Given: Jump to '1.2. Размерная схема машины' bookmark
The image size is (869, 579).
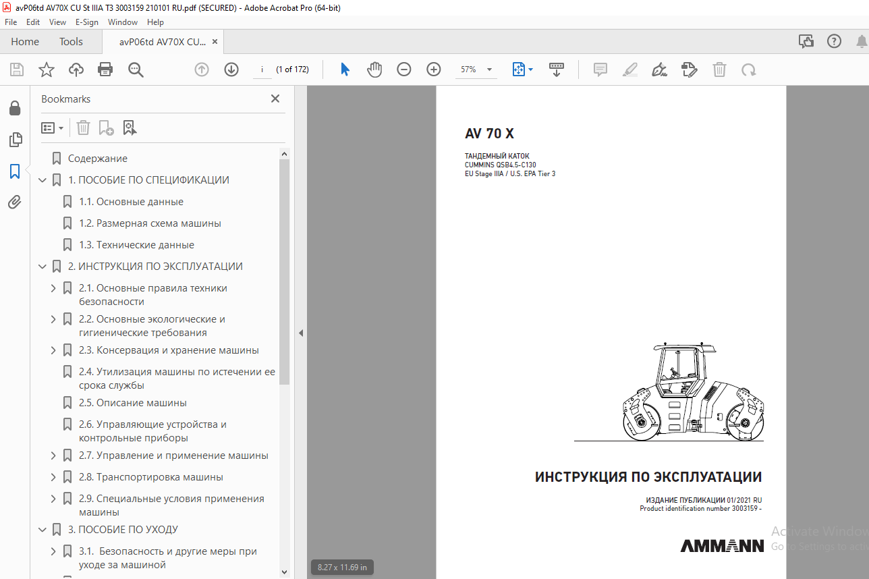Looking at the screenshot, I should point(150,223).
